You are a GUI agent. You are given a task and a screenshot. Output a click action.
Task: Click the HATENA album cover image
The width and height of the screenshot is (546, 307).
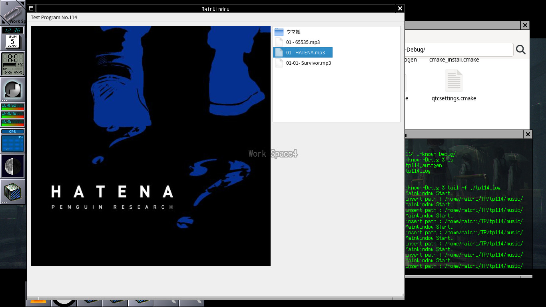click(151, 146)
